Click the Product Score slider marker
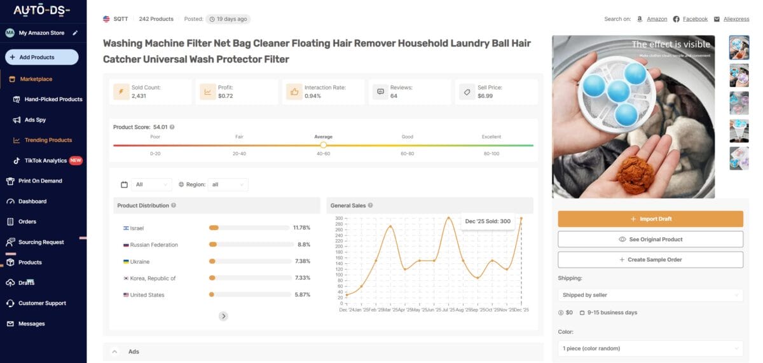This screenshot has height=363, width=763. tap(324, 145)
